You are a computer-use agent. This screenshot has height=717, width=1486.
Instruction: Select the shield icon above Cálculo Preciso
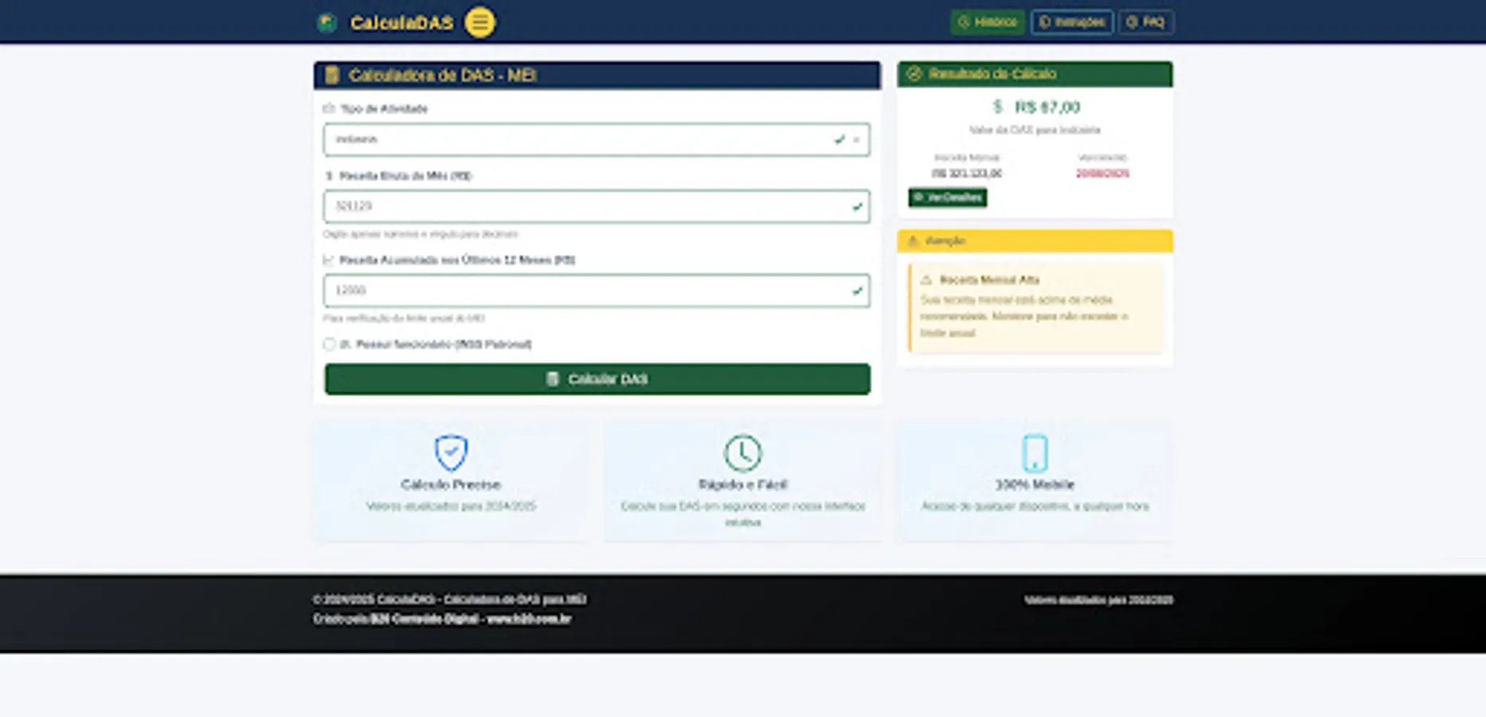[451, 453]
